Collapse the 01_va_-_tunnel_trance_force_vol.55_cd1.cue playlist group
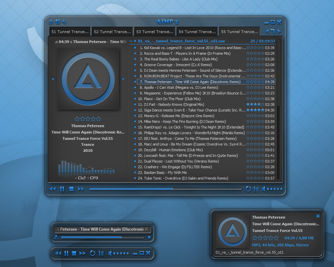334x267 pixels. tap(131, 41)
